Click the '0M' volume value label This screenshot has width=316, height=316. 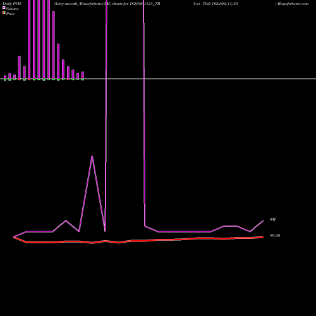(x=272, y=219)
